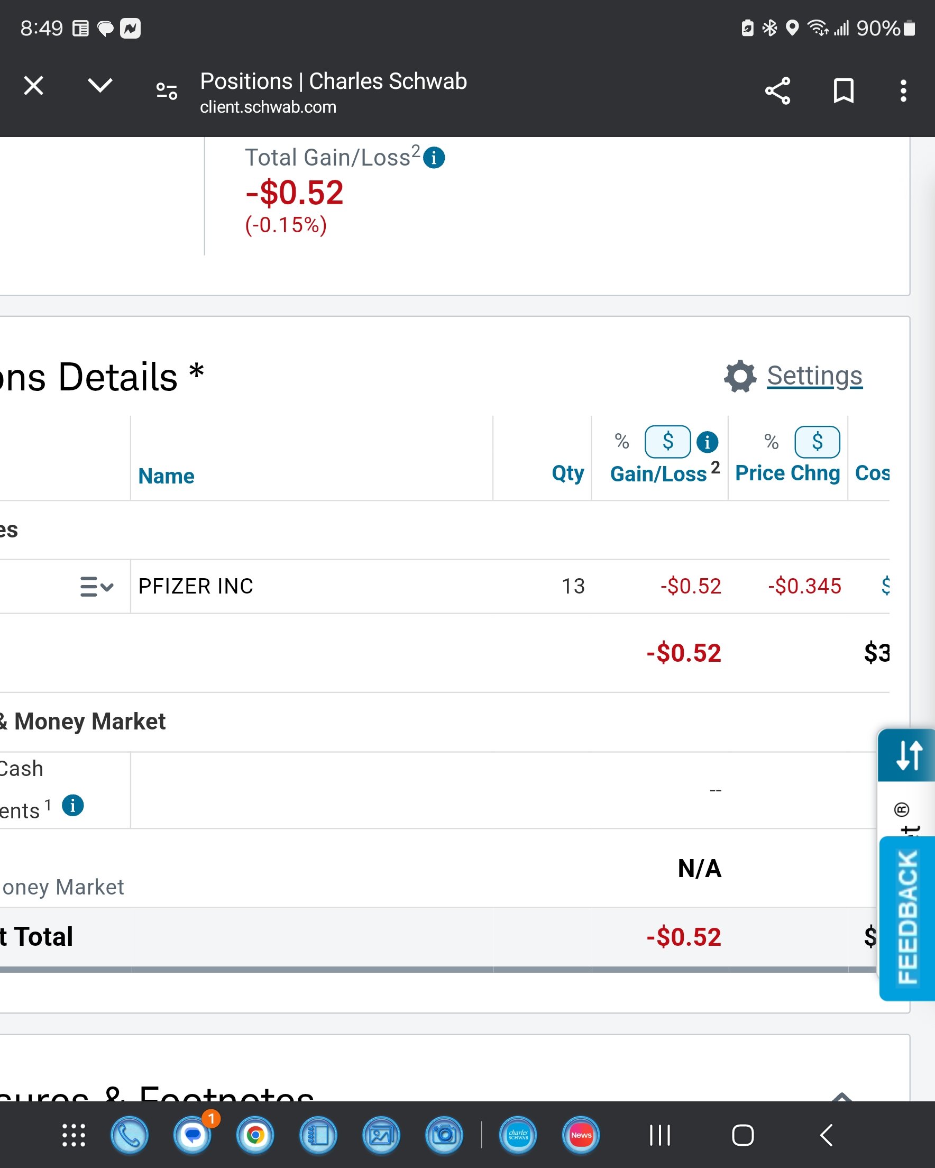Navigate back with system button
This screenshot has height=1168, width=935.
(x=826, y=1135)
